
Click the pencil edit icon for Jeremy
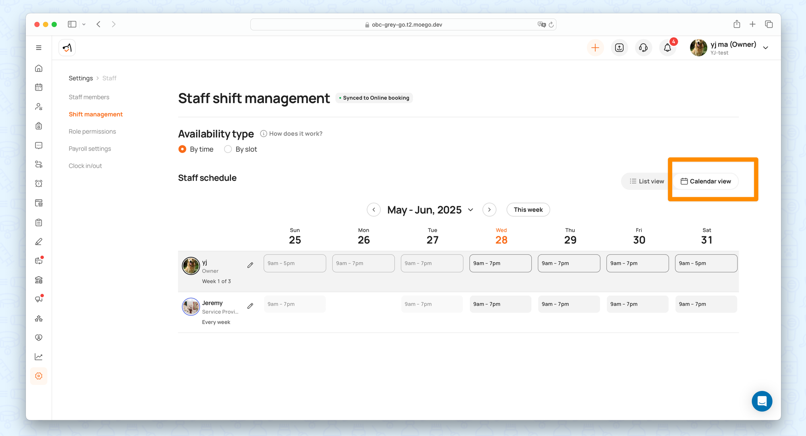click(250, 306)
